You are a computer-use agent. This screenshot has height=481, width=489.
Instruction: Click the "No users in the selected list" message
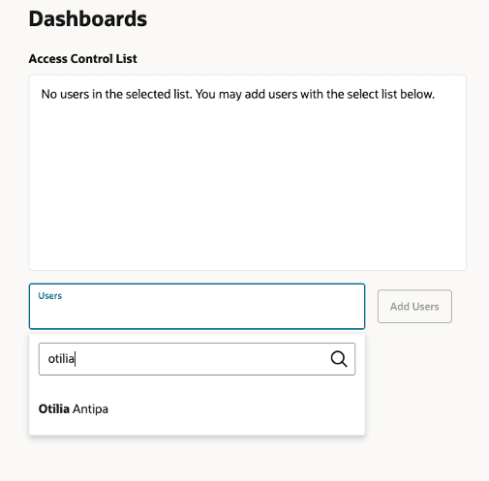pyautogui.click(x=238, y=94)
